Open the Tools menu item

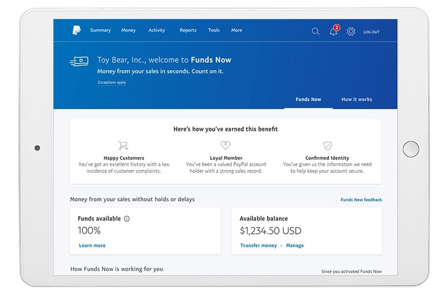[x=213, y=30]
